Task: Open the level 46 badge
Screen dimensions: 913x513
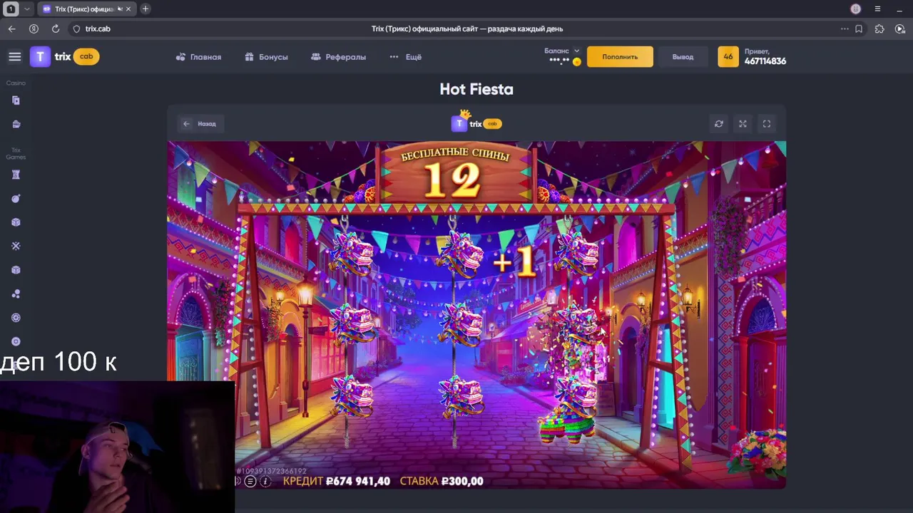Action: tap(728, 57)
